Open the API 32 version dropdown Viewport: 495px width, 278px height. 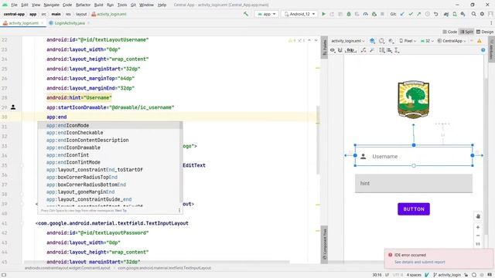[x=427, y=41]
